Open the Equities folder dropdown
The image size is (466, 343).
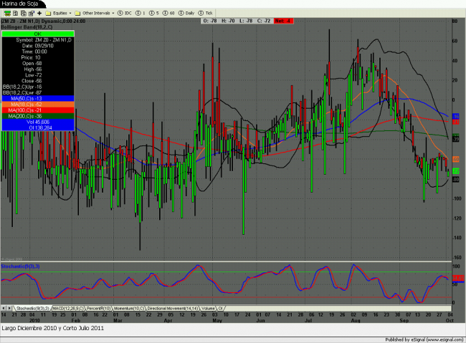coord(59,13)
